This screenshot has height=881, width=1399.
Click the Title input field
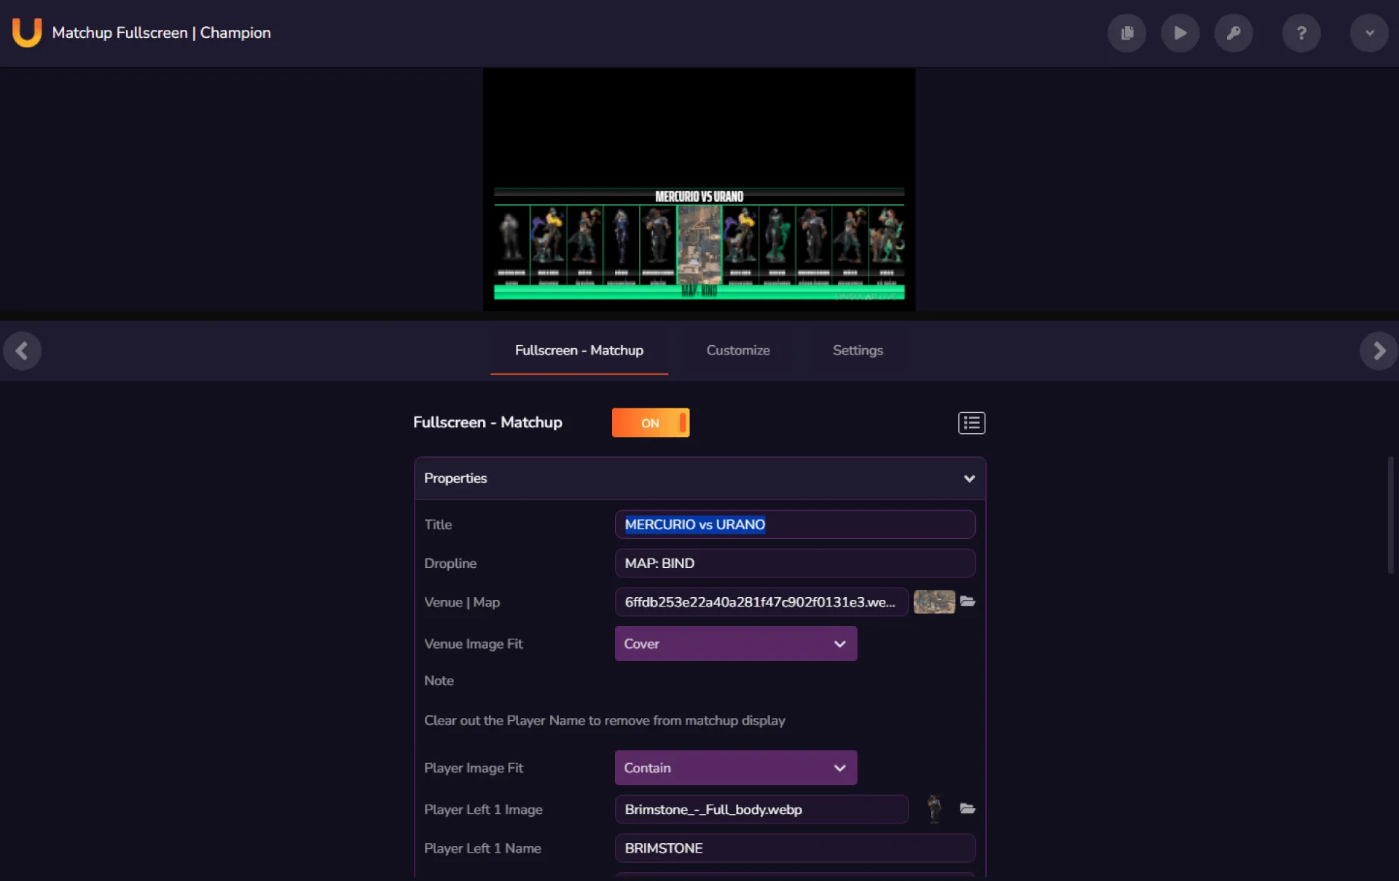[795, 524]
